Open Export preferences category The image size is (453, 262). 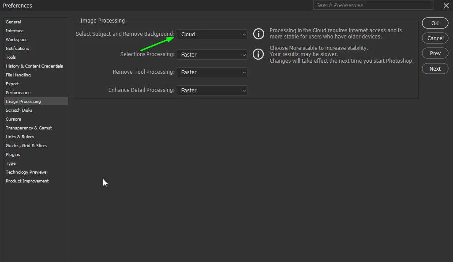[36, 84]
